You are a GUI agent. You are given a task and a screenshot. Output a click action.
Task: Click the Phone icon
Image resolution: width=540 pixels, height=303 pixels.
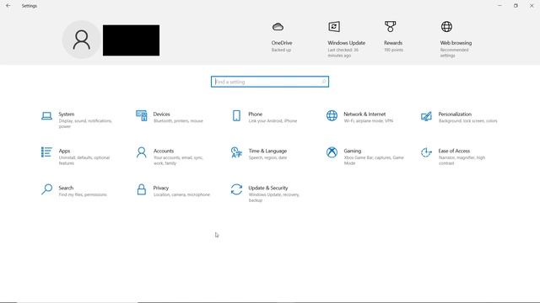(236, 116)
